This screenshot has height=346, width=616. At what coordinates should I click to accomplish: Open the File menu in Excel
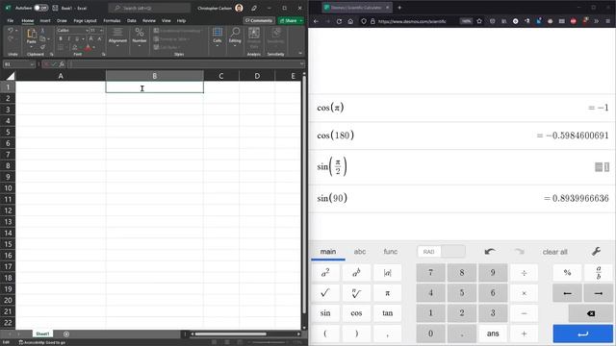coord(11,21)
